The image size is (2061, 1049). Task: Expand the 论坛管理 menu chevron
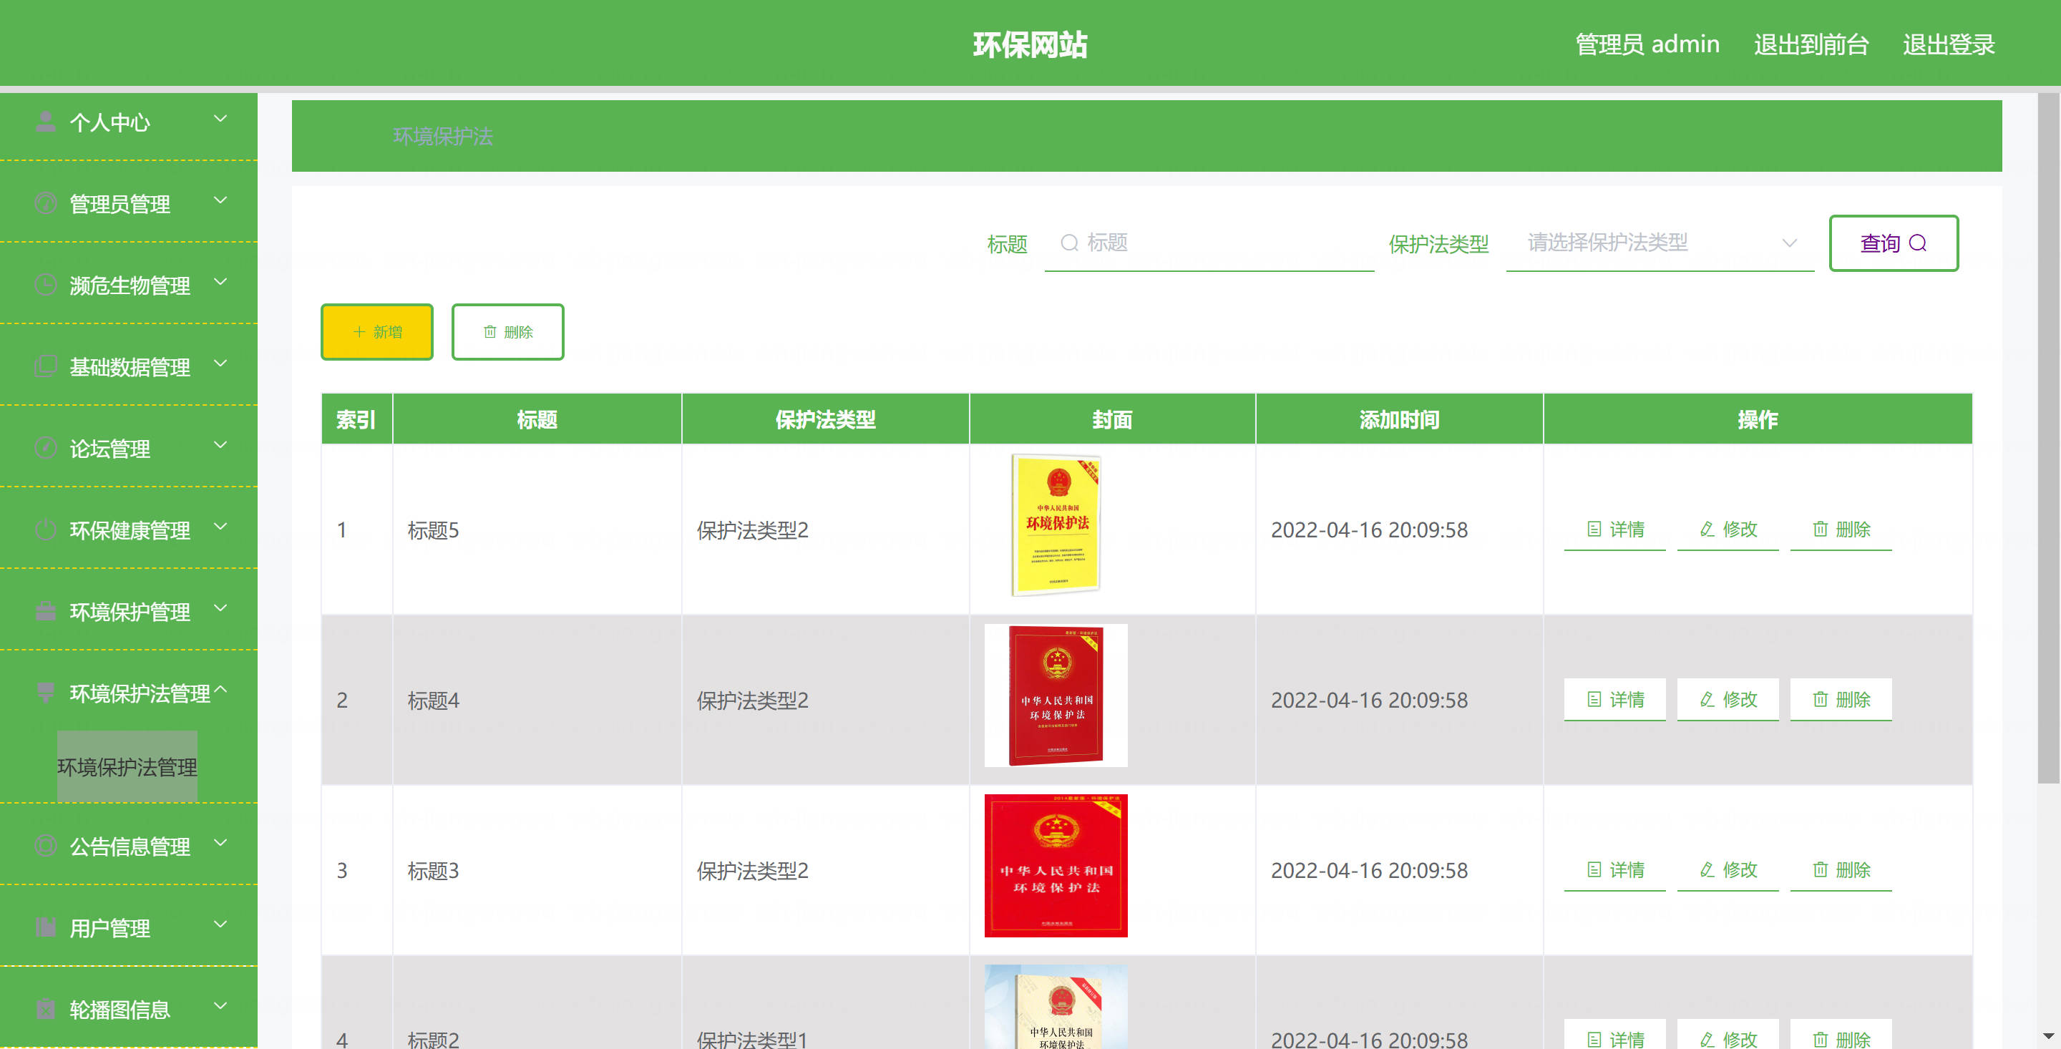click(x=221, y=446)
